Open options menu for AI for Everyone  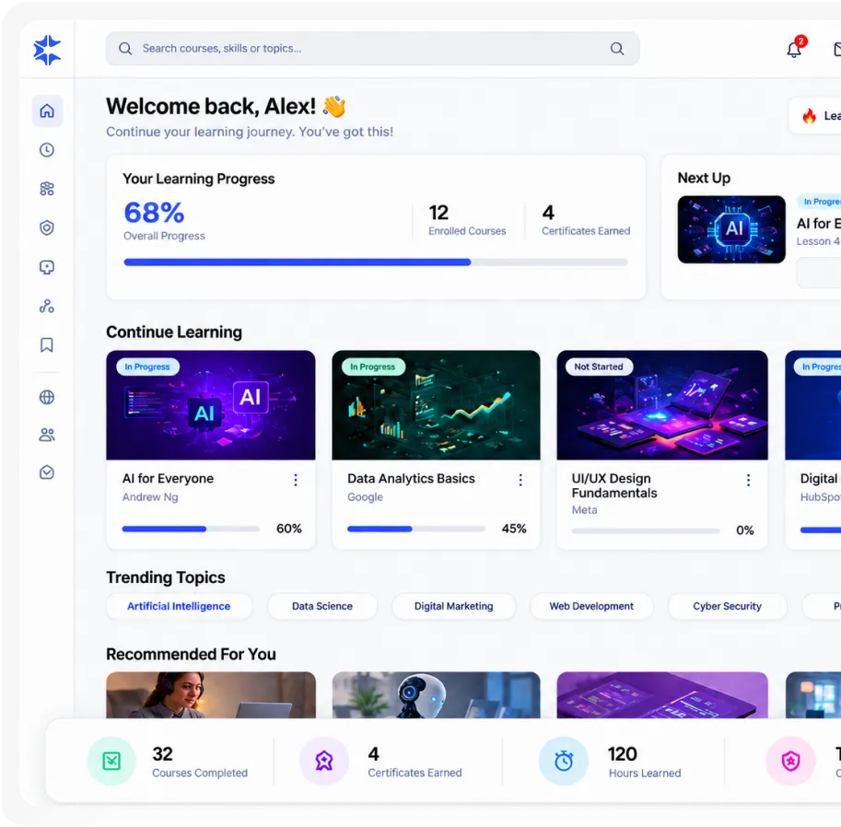(x=296, y=480)
